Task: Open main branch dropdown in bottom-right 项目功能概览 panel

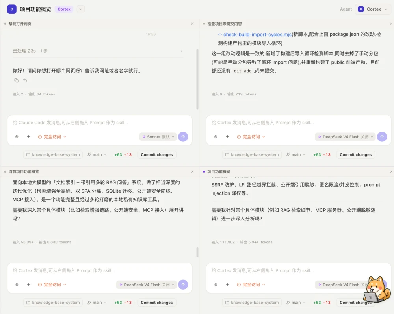Action: 296,303
